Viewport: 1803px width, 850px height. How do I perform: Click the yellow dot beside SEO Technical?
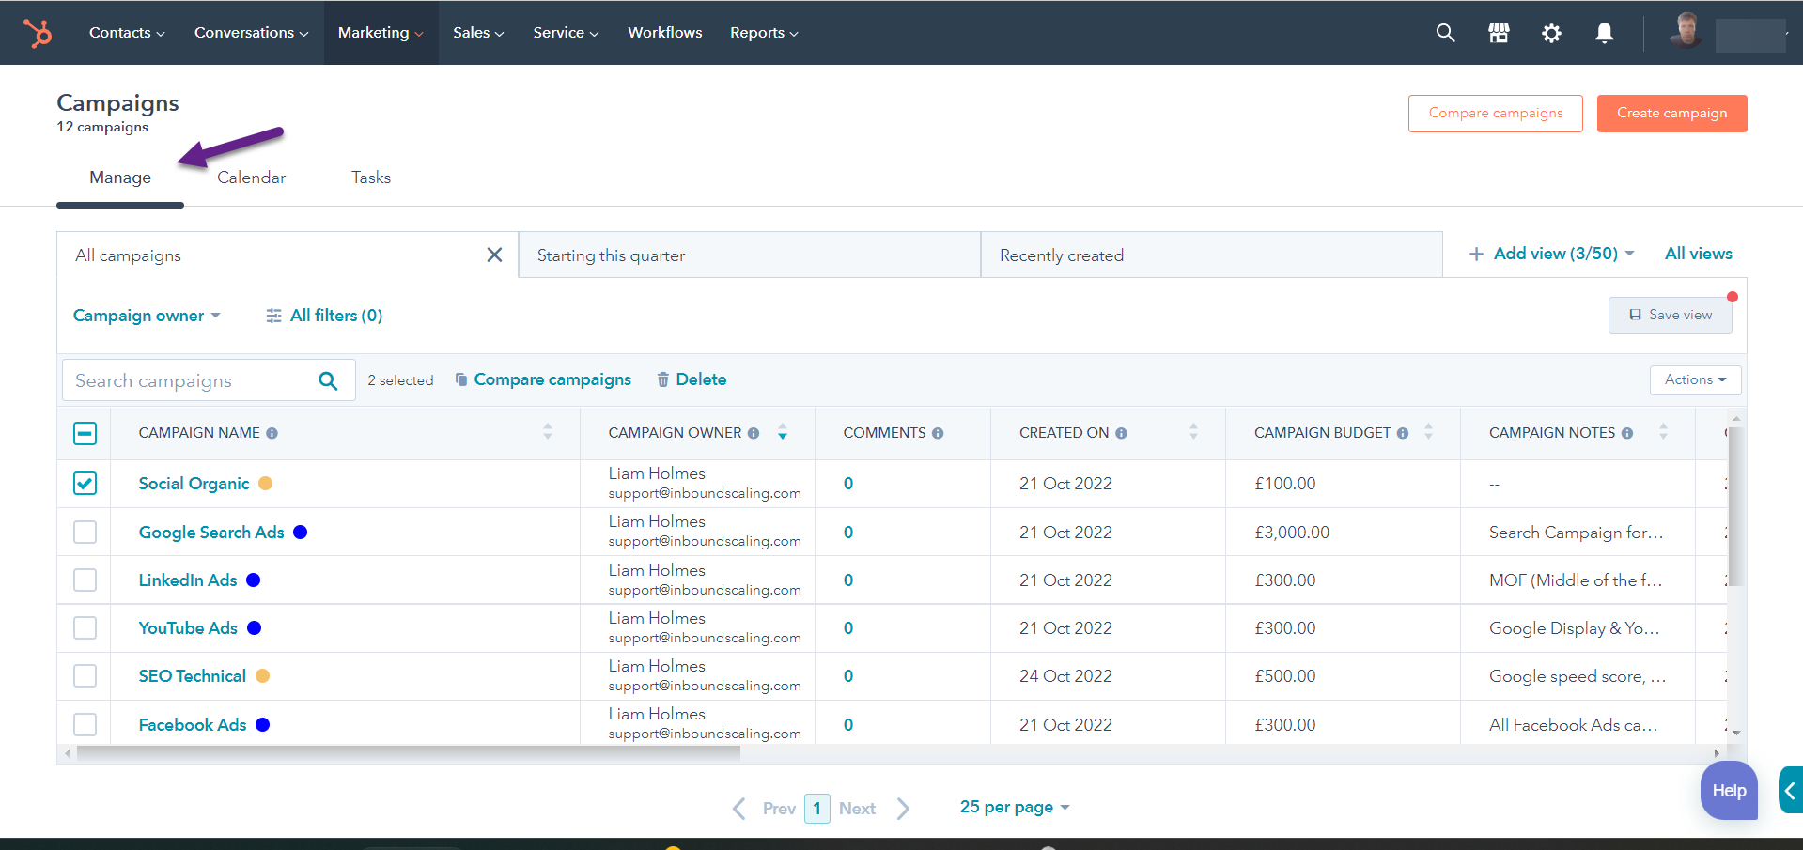(262, 675)
